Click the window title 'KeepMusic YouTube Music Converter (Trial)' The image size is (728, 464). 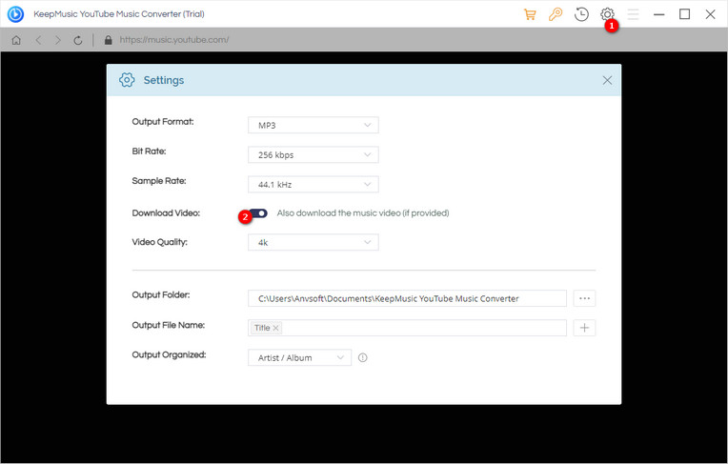[119, 14]
